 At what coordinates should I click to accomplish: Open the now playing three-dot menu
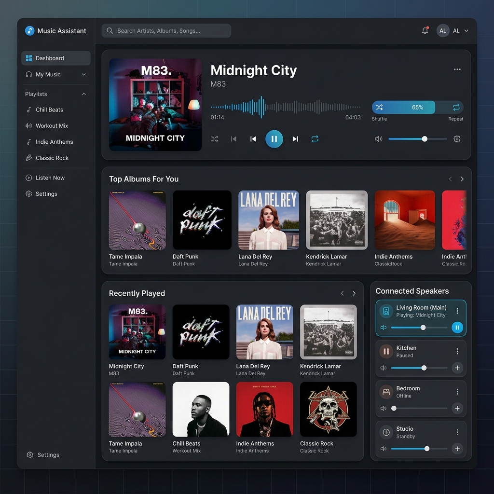pyautogui.click(x=457, y=69)
